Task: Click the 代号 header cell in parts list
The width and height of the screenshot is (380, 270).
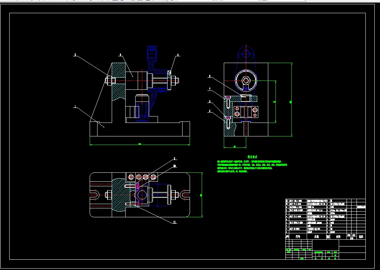Action: 298,237
